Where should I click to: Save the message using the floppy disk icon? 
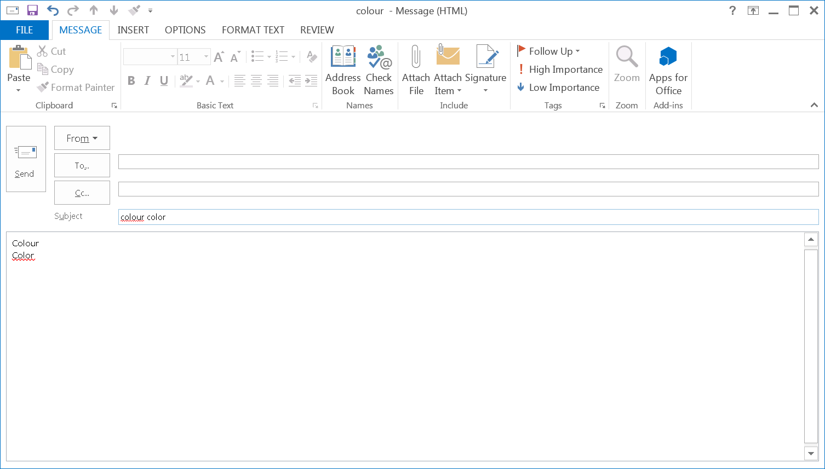32,10
